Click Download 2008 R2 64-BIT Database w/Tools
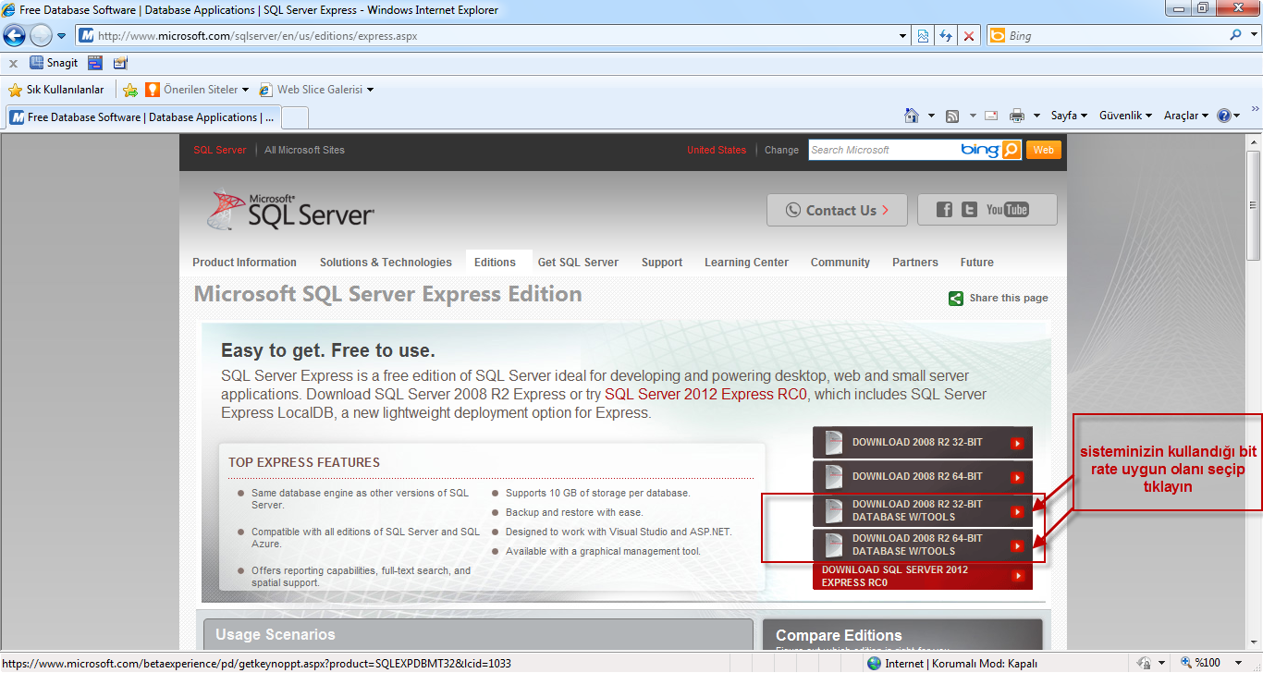Viewport: 1263px width, 673px height. pos(923,545)
